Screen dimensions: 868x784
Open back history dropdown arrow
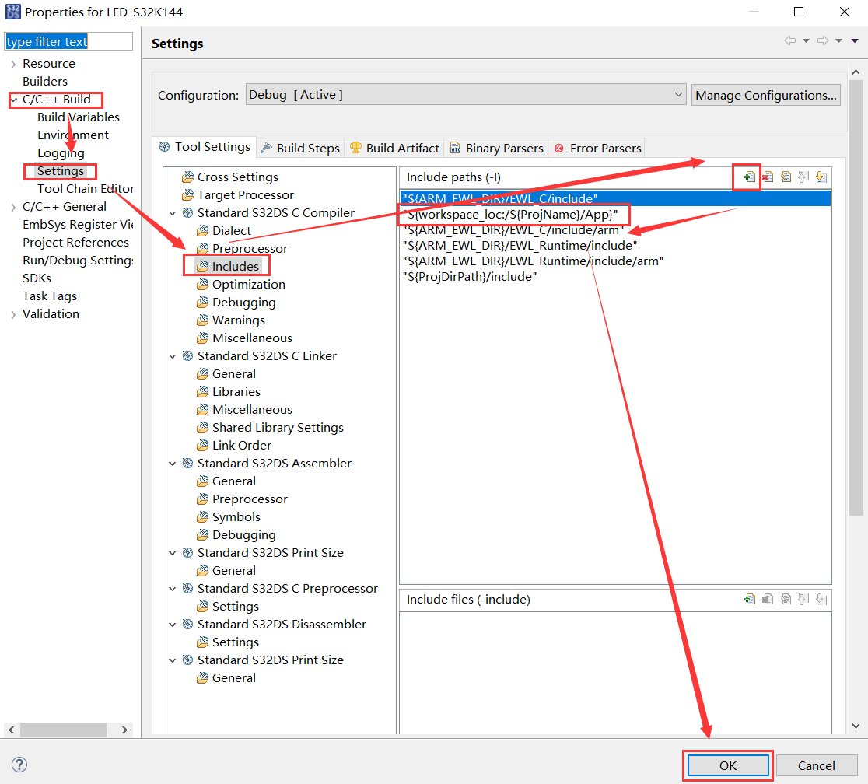point(806,40)
